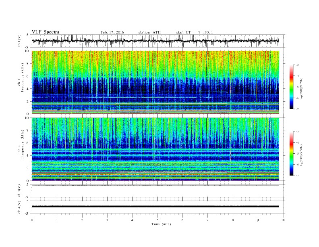This screenshot has width=319, height=247.
Task: Click the ch.1 PSD color scale bar
Action: [x=291, y=87]
